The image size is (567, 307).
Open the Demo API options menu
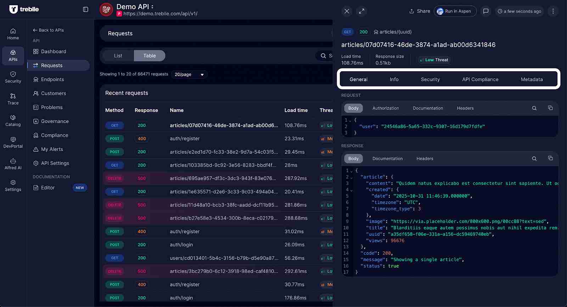(x=152, y=7)
